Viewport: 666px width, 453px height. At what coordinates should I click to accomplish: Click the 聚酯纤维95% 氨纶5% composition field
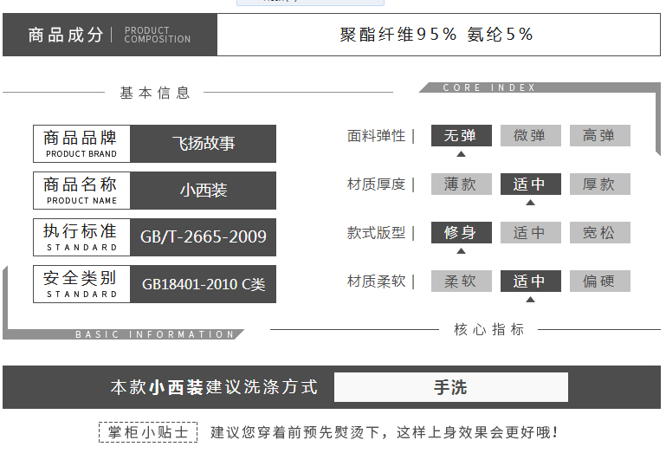click(437, 35)
